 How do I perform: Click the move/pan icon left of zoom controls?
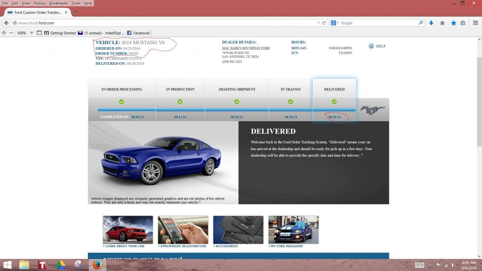pyautogui.click(x=4, y=33)
